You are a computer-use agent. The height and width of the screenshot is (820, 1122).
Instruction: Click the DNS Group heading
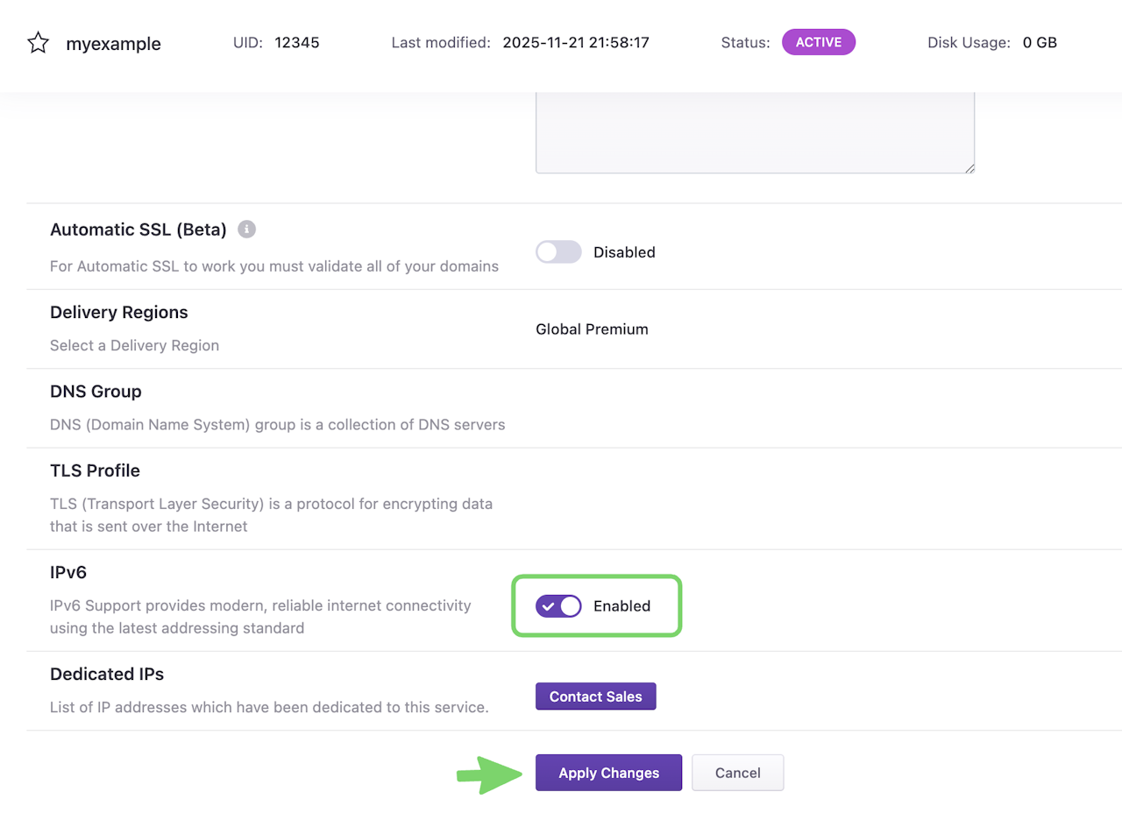point(96,391)
